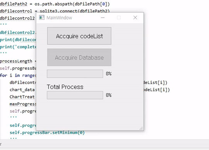Click the MainWindow title text
This screenshot has height=150, width=209.
[59, 18]
